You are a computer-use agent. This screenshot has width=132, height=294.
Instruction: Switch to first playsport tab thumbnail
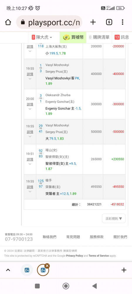(27, 270)
